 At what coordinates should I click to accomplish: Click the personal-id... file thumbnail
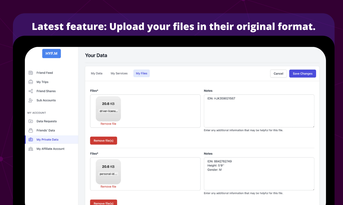(108, 172)
